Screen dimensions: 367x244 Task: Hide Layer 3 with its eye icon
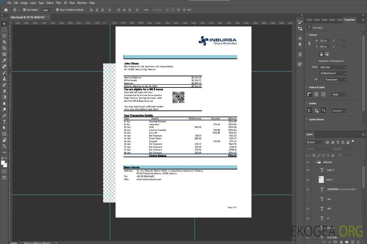click(x=308, y=180)
